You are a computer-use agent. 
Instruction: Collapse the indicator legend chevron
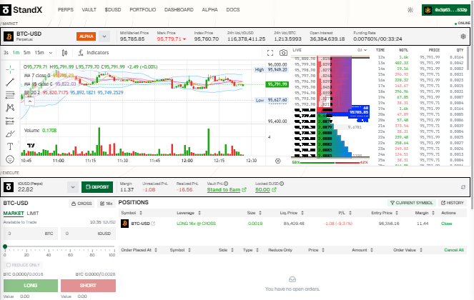pos(29,101)
